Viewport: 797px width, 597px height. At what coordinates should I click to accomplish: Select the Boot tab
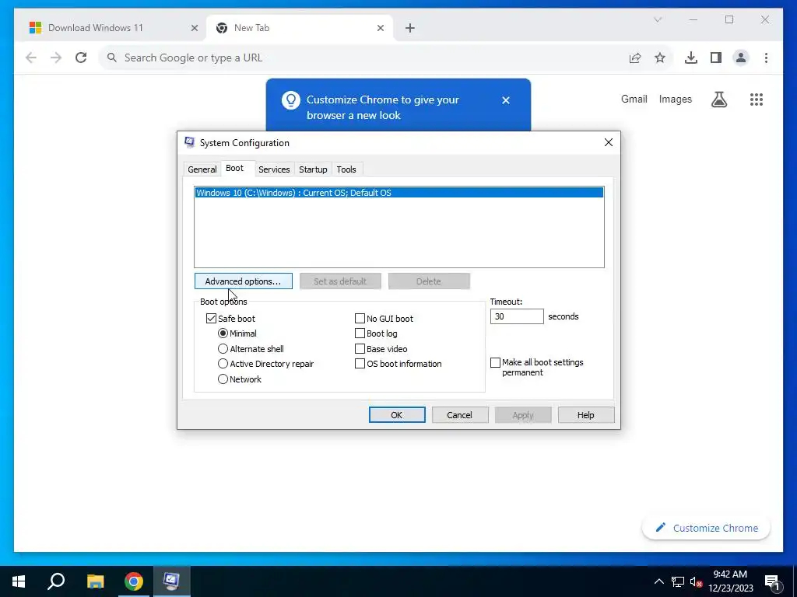coord(235,168)
